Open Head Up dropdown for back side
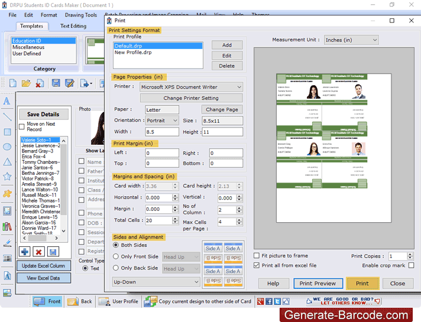The image size is (421, 322). (181, 269)
